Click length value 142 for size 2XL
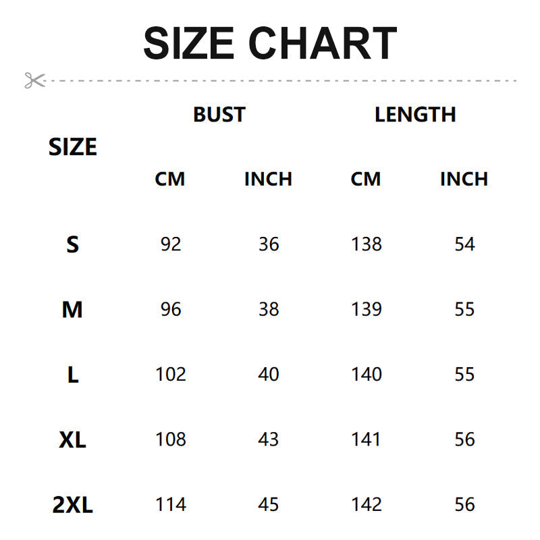 click(367, 505)
